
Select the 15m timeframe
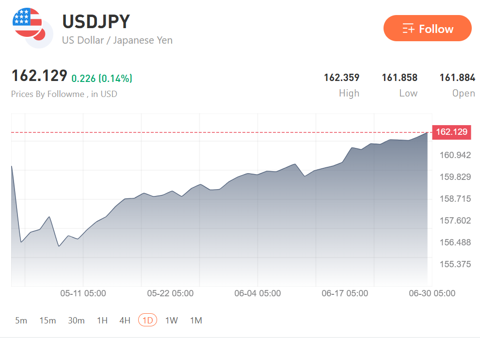48,320
